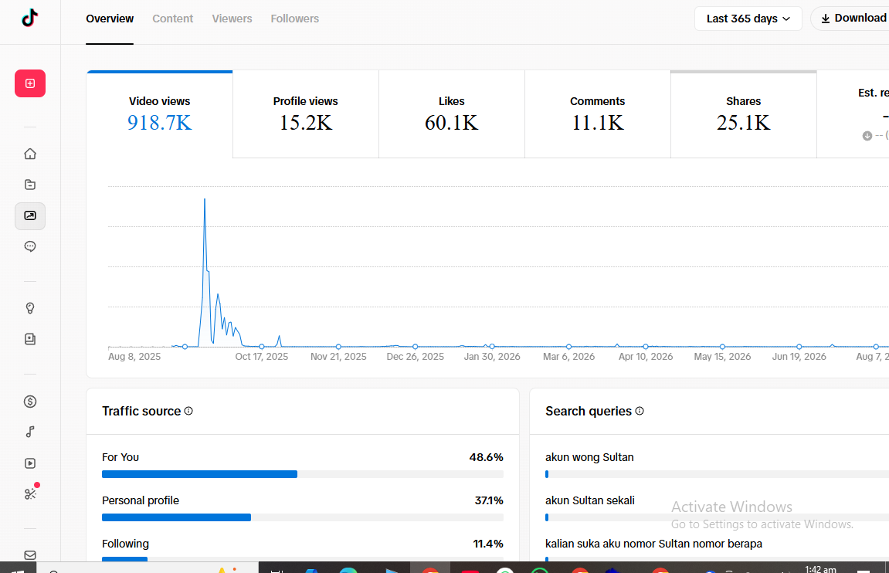The width and height of the screenshot is (889, 573).
Task: Click the 48.6% value
Action: 486,457
